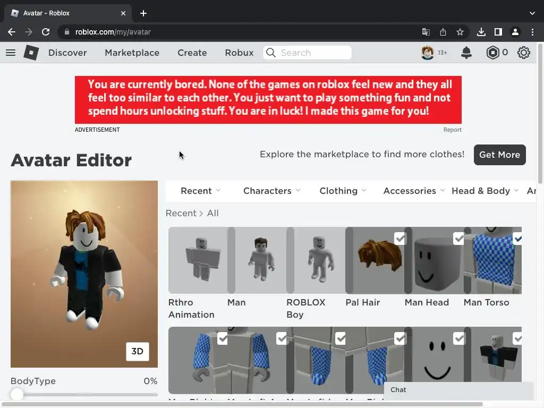Screen dimensions: 544x408
Task: Click the BodyType slider handle
Action: point(16,395)
